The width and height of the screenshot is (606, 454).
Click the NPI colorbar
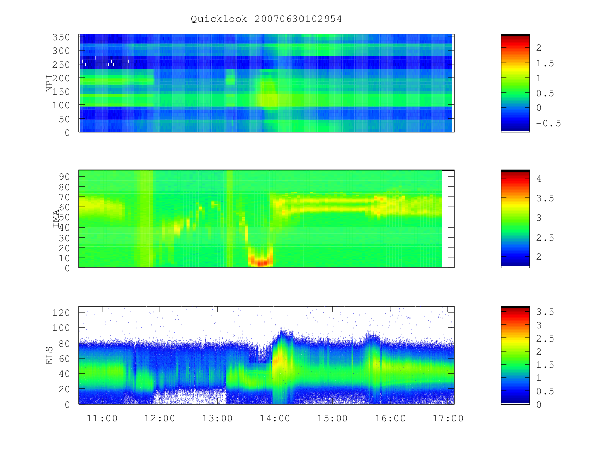coord(515,83)
